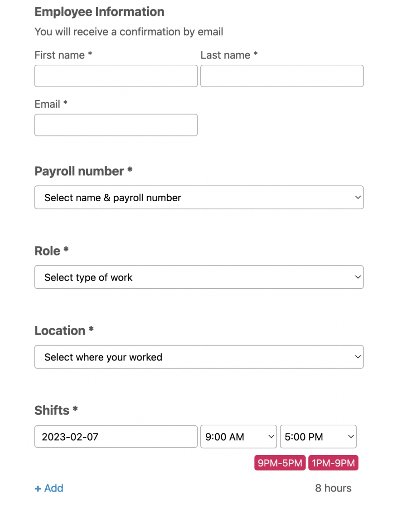Click the First name input field
This screenshot has height=526, width=410.
tap(116, 76)
